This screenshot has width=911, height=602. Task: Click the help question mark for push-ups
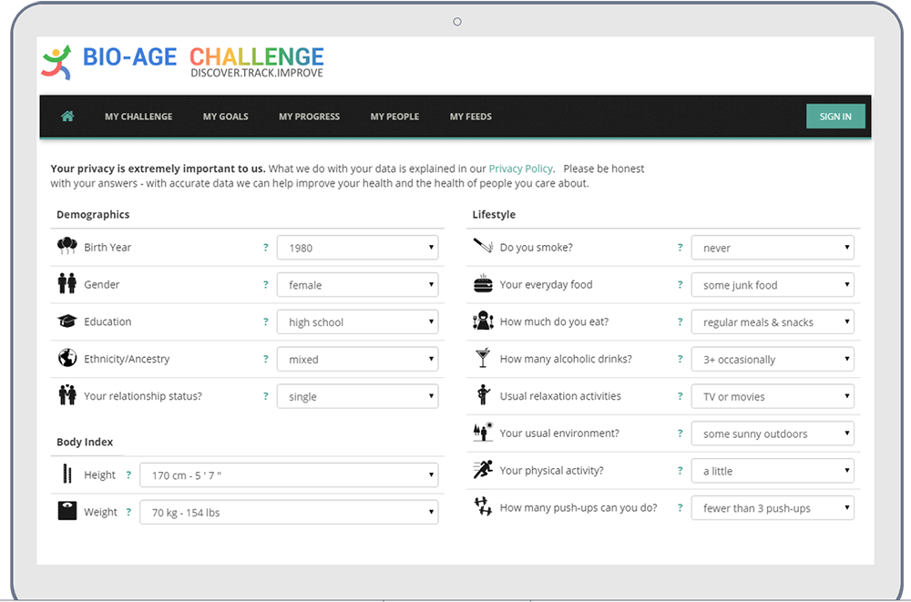coord(680,508)
